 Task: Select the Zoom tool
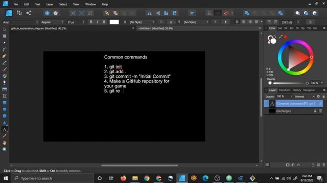click(x=5, y=149)
